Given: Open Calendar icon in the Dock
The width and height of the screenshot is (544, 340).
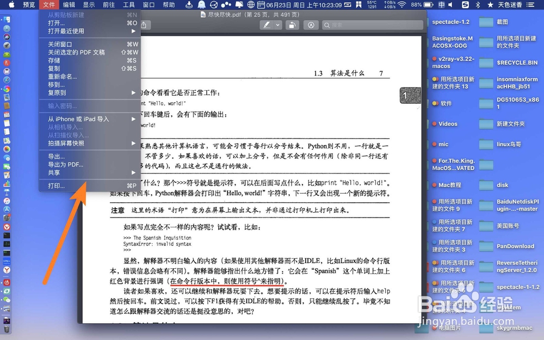Looking at the screenshot, I should (x=7, y=114).
